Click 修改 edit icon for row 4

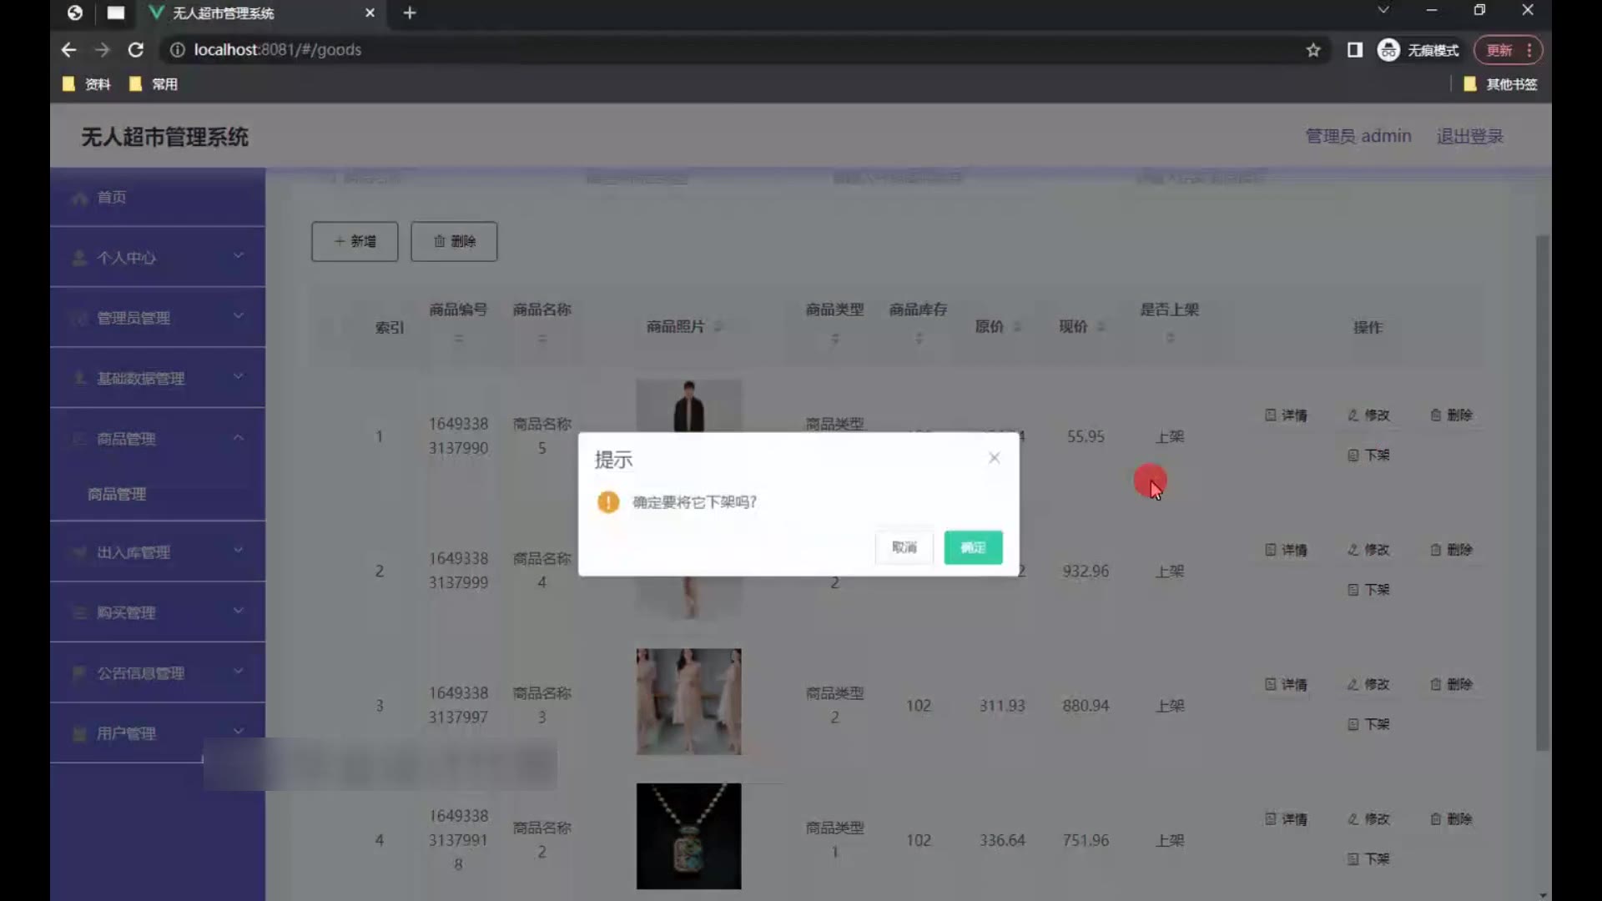[1353, 819]
